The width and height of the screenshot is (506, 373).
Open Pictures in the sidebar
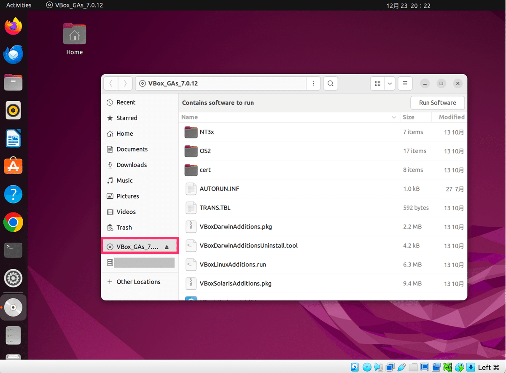[140, 196]
